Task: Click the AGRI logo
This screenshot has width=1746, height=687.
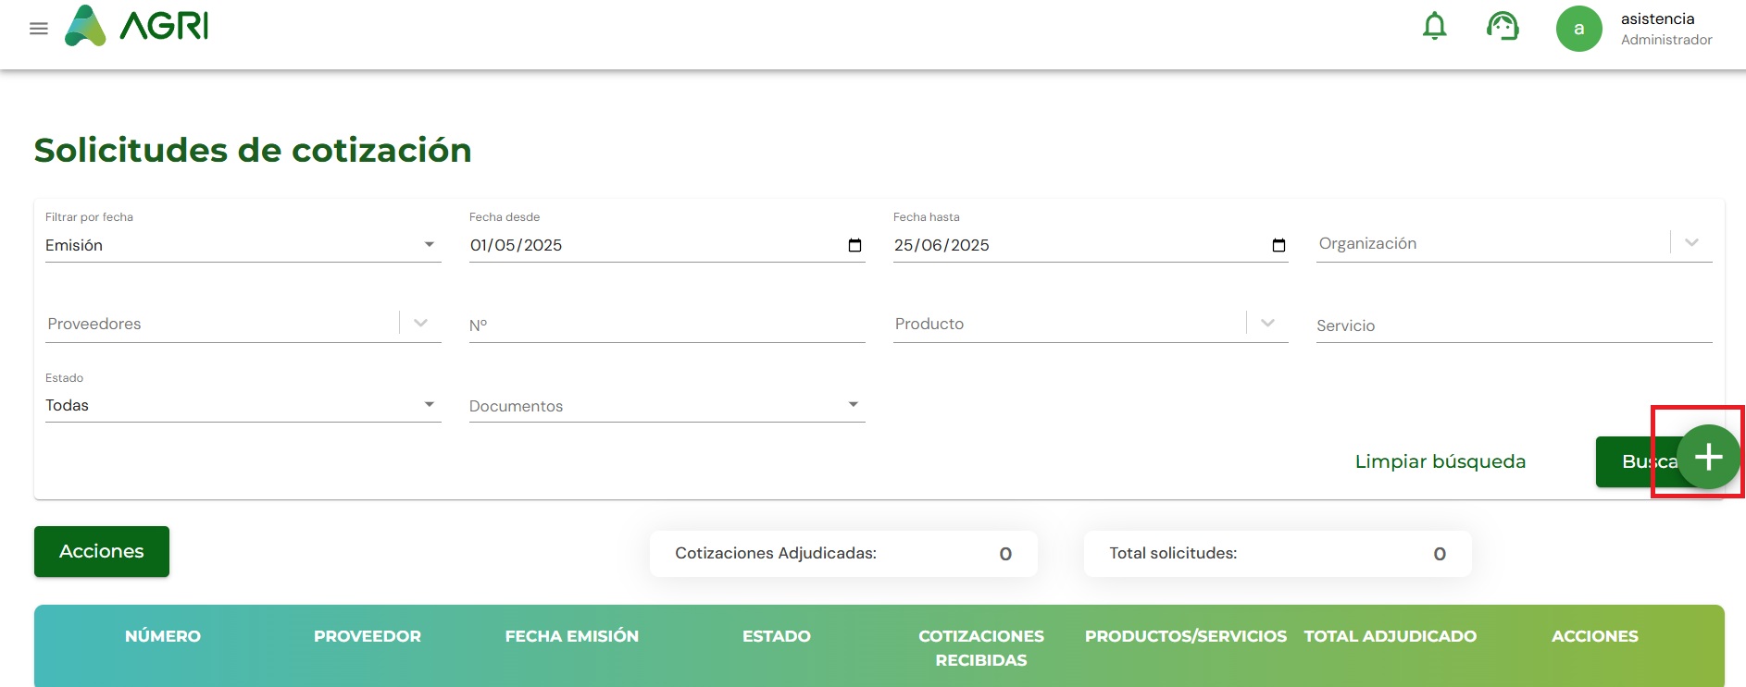Action: pos(136,26)
